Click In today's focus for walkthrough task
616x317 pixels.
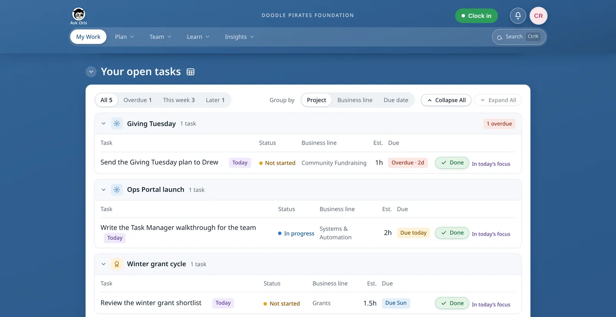tap(491, 234)
